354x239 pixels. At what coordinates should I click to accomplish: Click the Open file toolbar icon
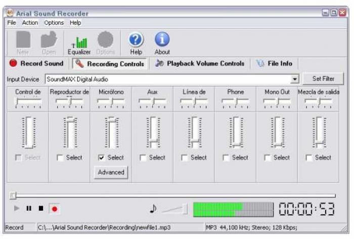coord(49,43)
